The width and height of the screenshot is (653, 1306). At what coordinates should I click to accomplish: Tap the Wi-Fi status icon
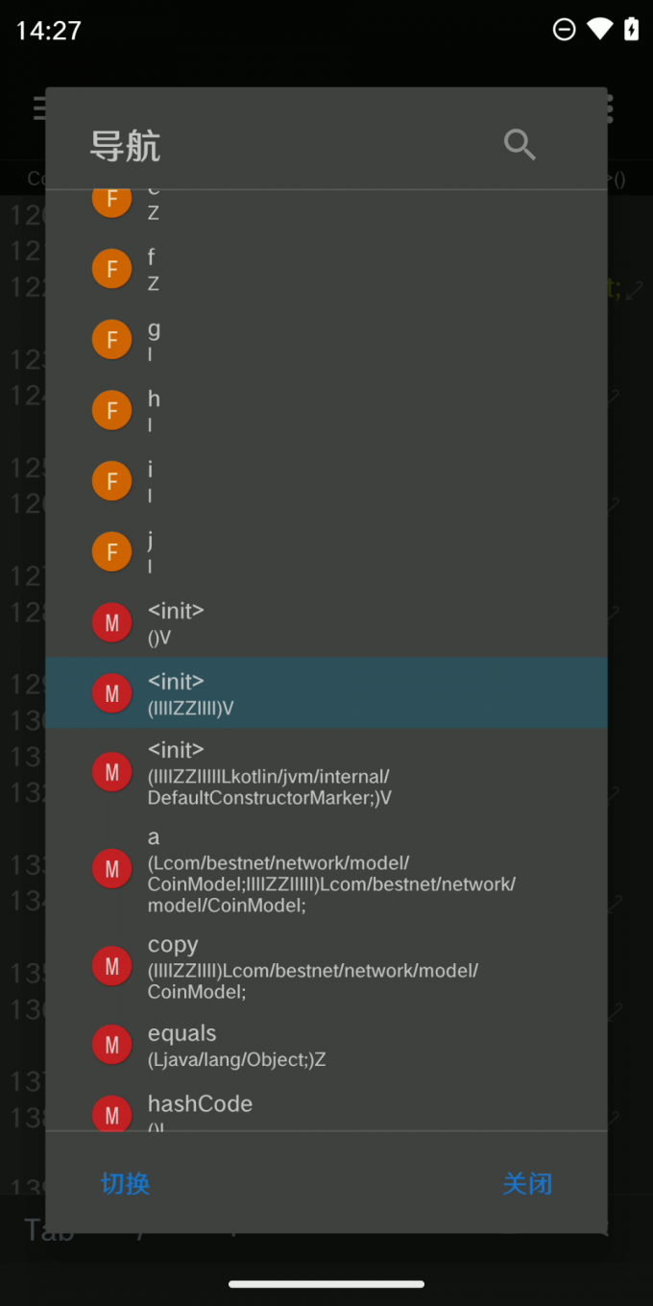point(599,30)
